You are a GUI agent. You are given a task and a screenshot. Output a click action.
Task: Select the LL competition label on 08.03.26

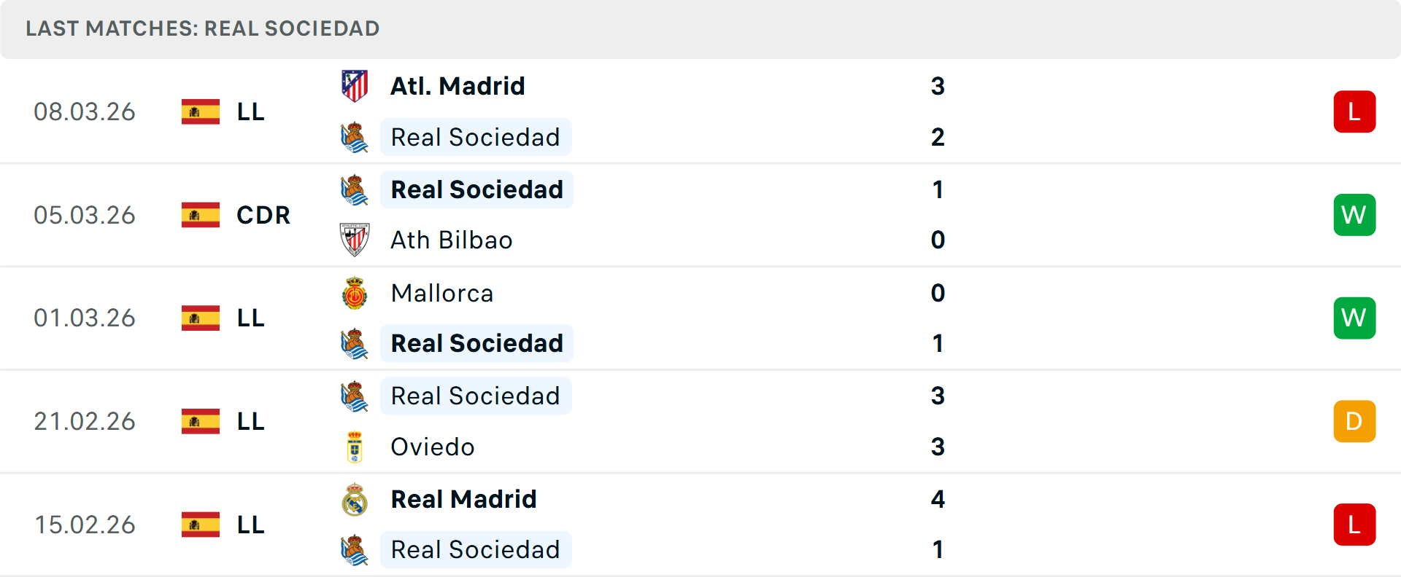pos(250,111)
